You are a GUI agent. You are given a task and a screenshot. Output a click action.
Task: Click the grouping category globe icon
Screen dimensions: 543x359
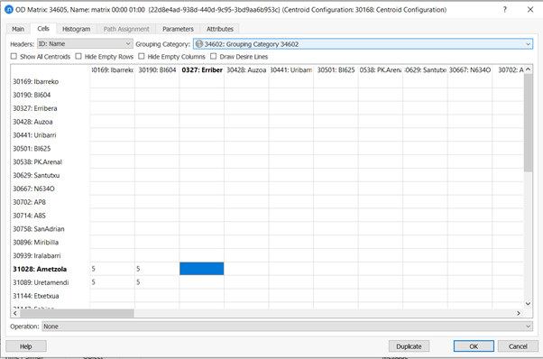tap(199, 44)
